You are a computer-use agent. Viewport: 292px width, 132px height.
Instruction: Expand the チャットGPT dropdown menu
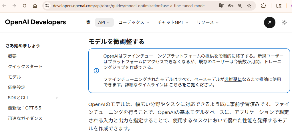(173, 23)
